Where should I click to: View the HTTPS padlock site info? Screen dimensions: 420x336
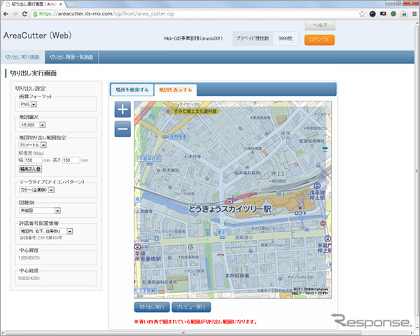point(35,14)
